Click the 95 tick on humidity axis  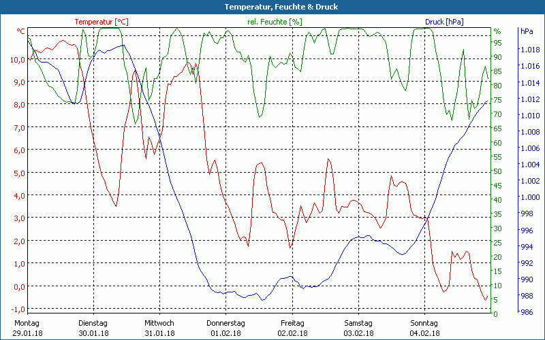497,43
